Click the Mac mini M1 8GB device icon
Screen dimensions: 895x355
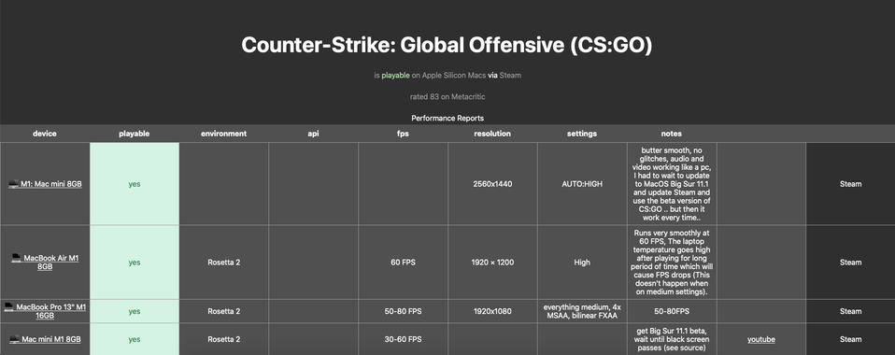coord(14,340)
